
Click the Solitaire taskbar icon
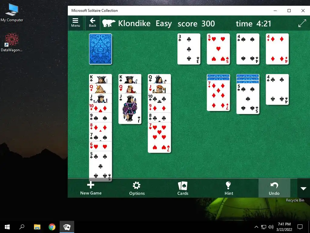pyautogui.click(x=67, y=227)
